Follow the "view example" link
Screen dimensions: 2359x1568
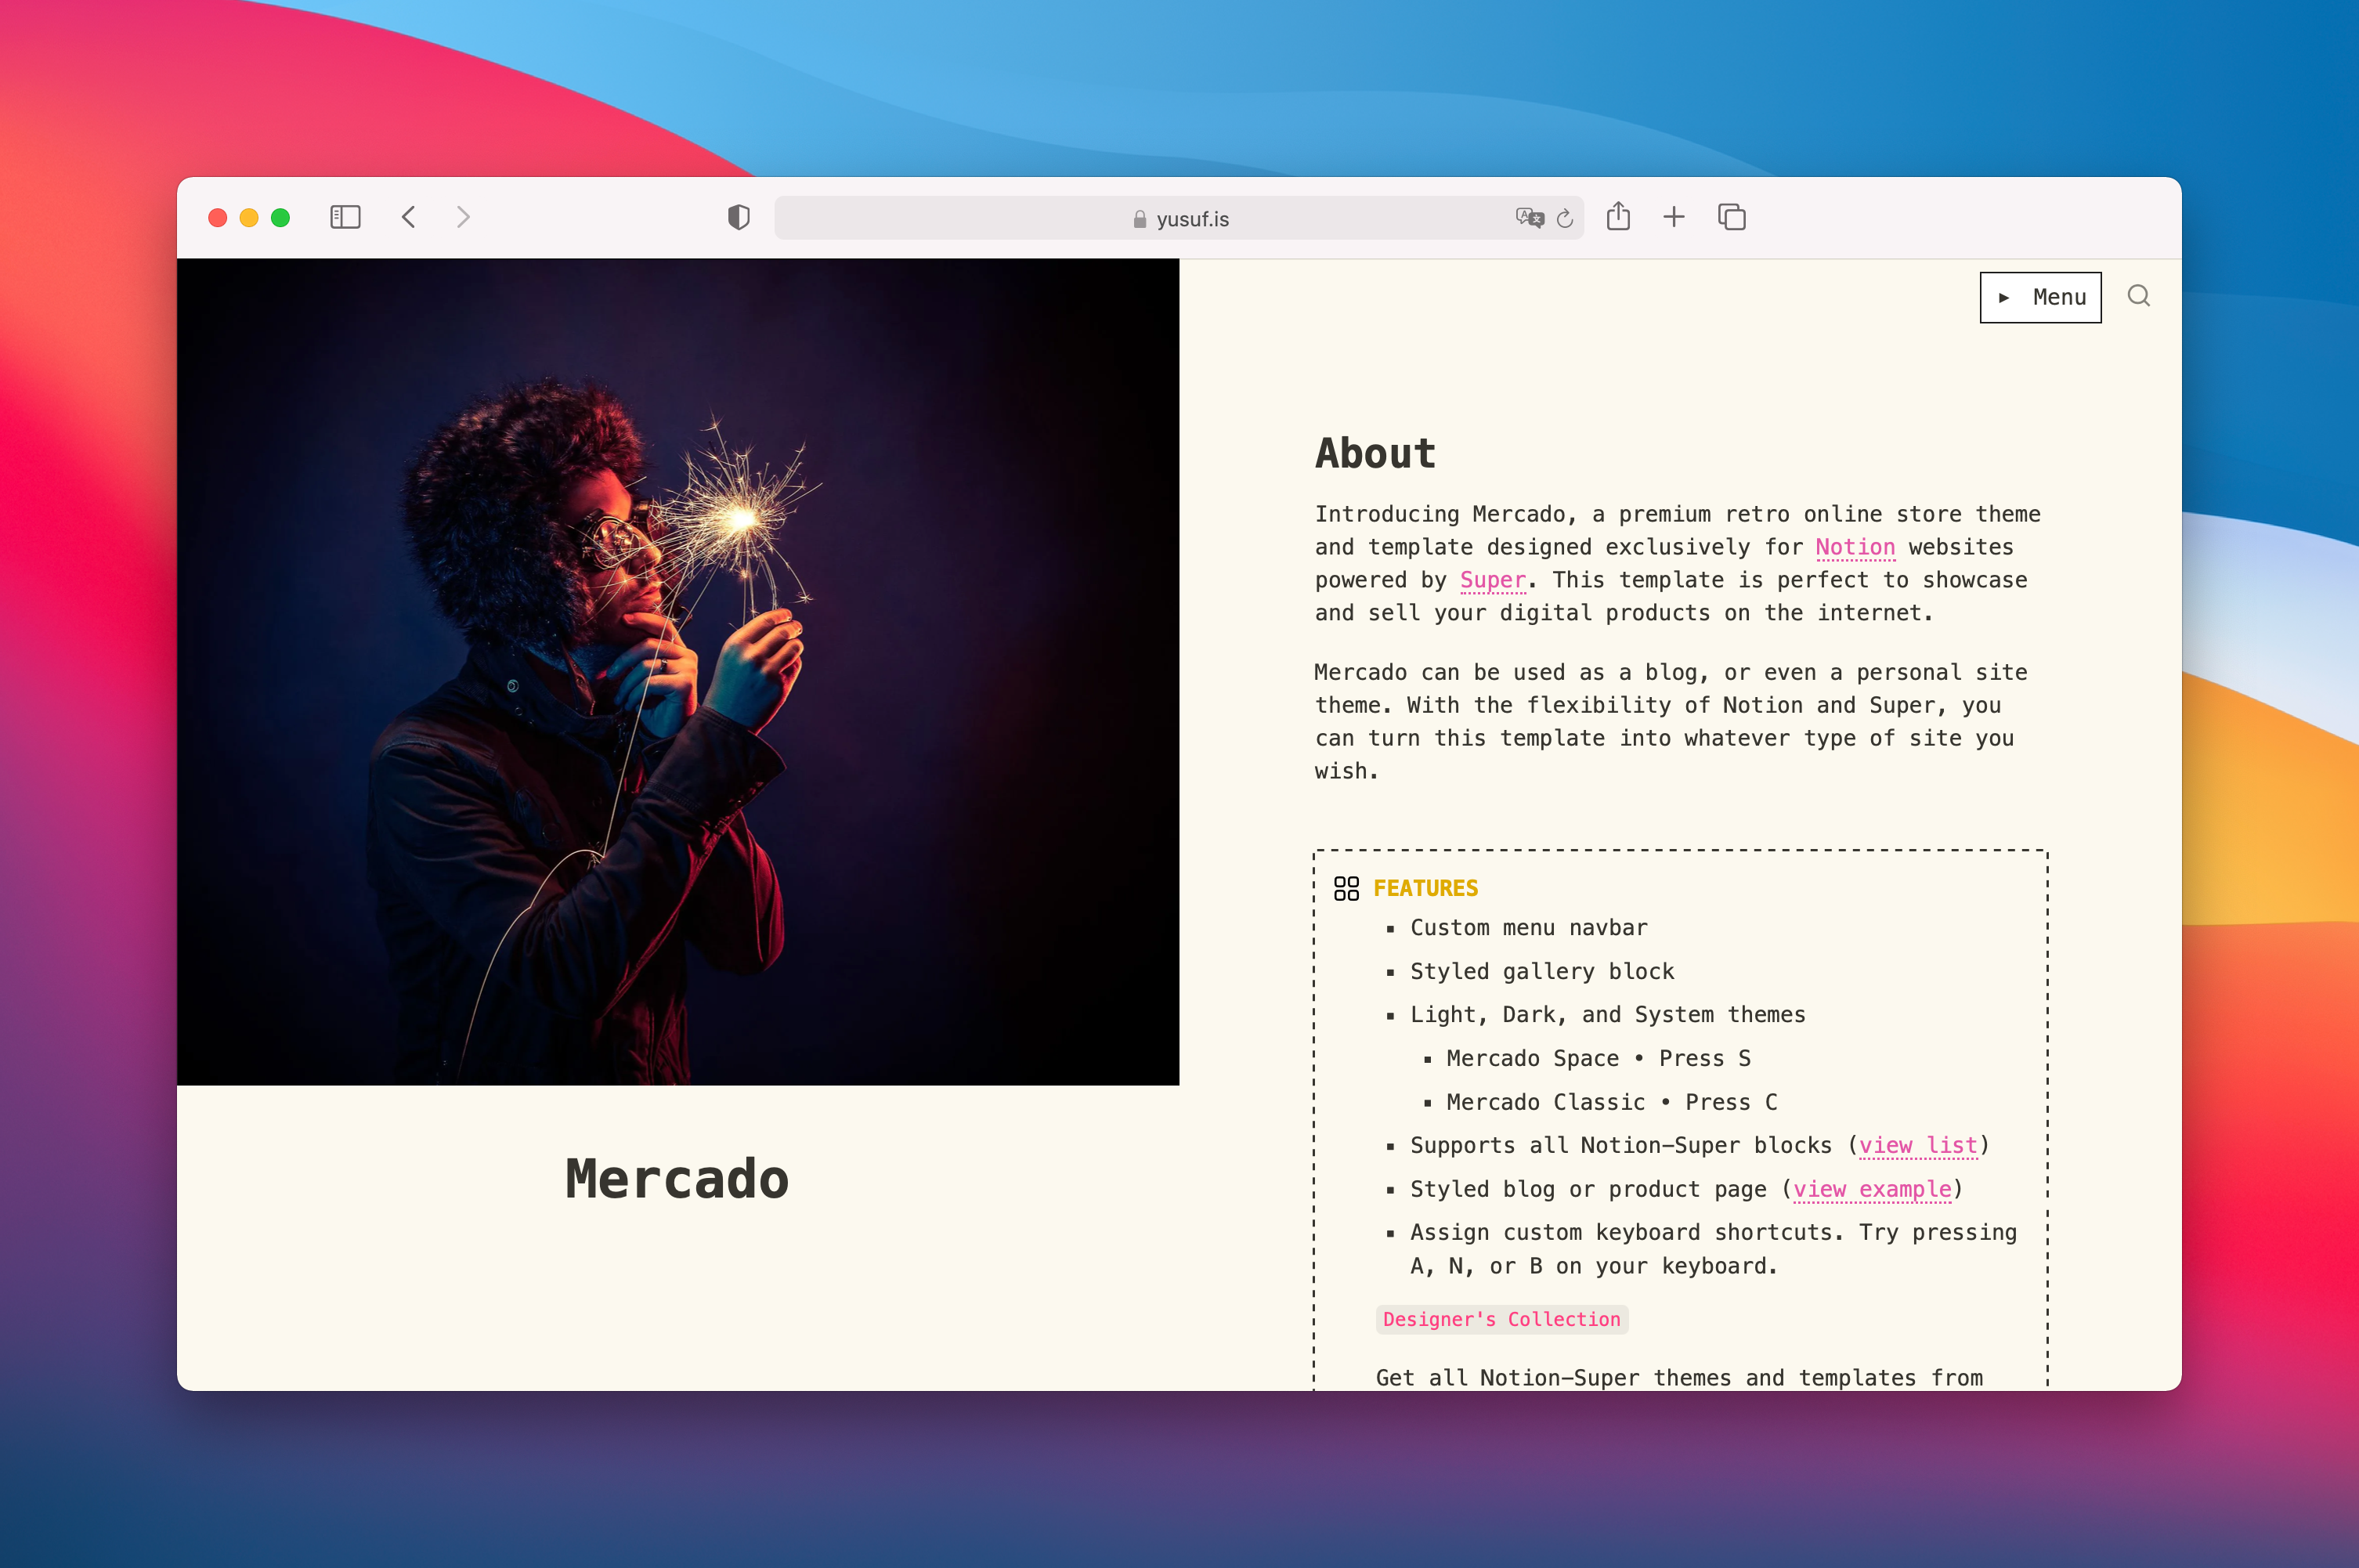[1871, 1189]
